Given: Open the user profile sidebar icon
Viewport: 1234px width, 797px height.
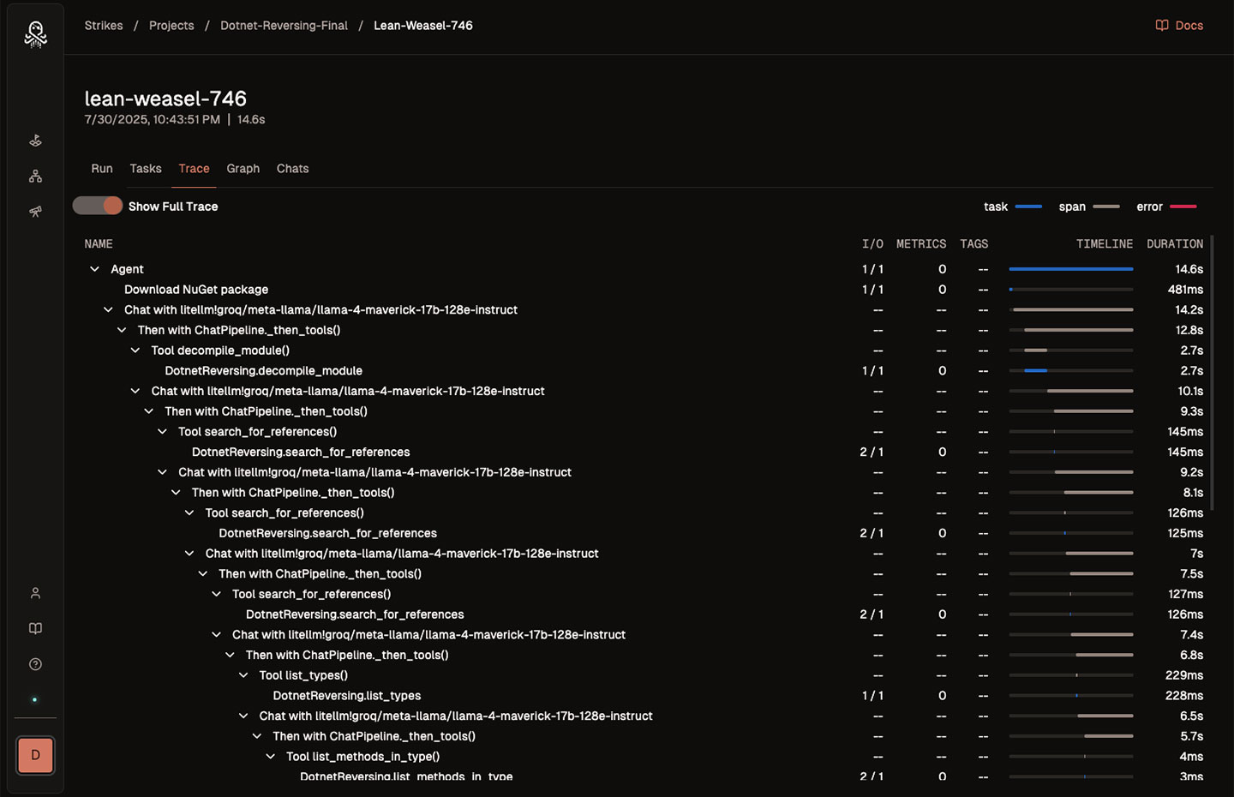Looking at the screenshot, I should point(35,593).
